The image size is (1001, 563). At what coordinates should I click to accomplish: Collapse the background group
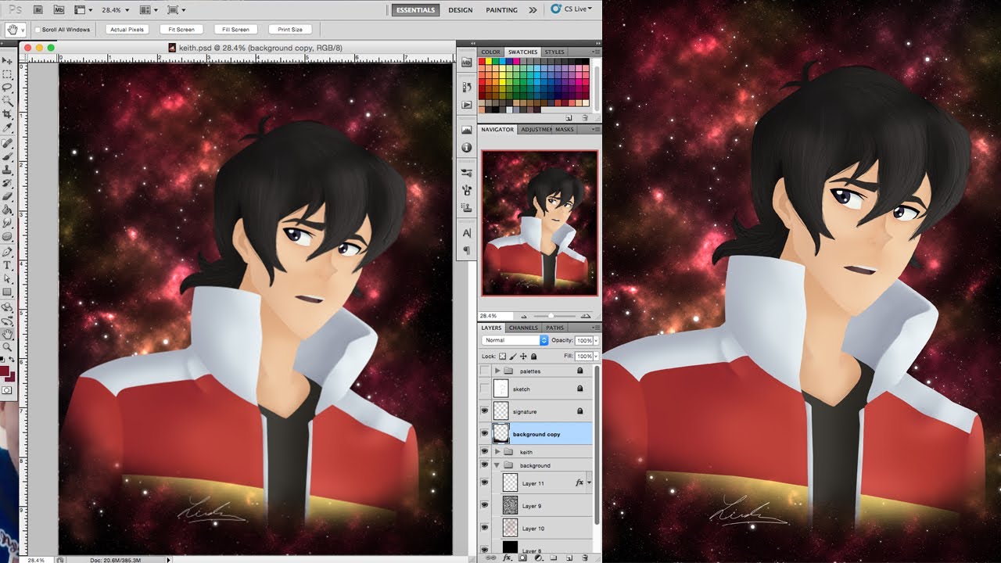497,465
